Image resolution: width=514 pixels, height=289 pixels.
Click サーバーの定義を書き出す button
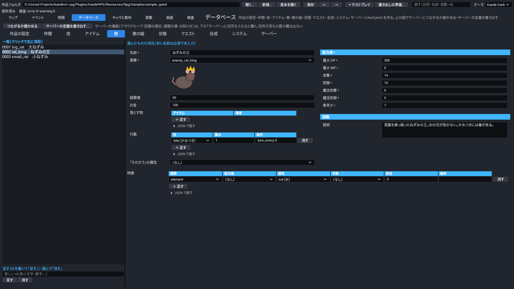click(x=67, y=26)
